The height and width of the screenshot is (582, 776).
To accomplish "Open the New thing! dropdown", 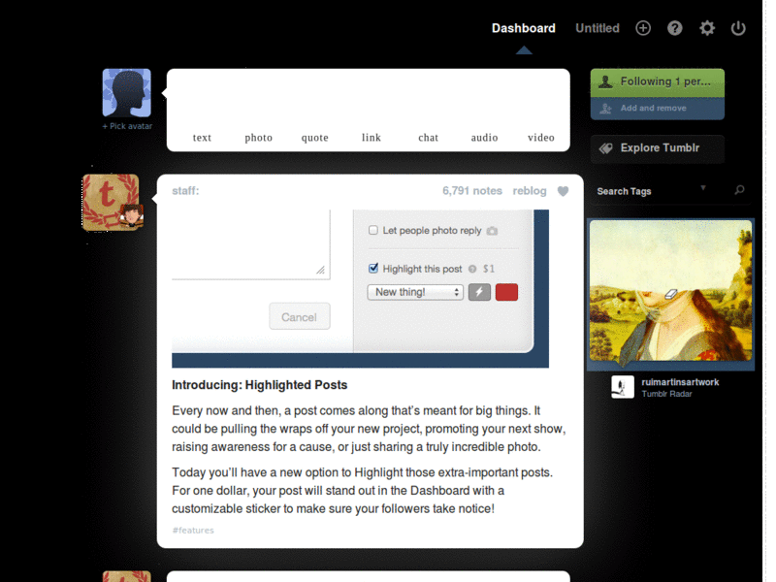I will tap(415, 292).
